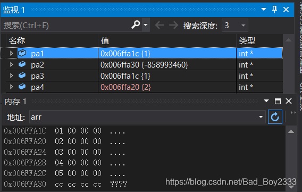Click the search box in Watch 1
Screen dimensions: 302x192
coord(66,25)
